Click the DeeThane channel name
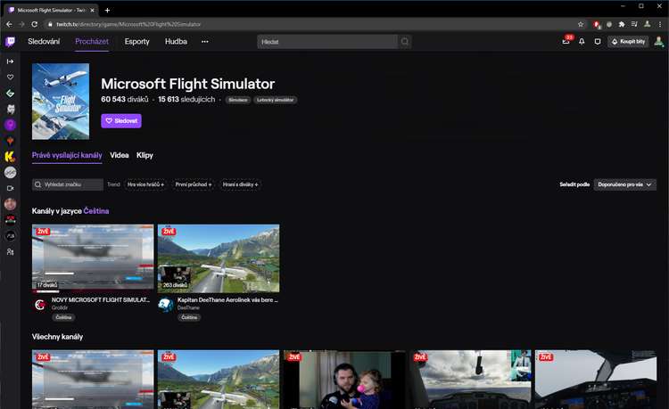The width and height of the screenshot is (669, 409). (x=188, y=307)
